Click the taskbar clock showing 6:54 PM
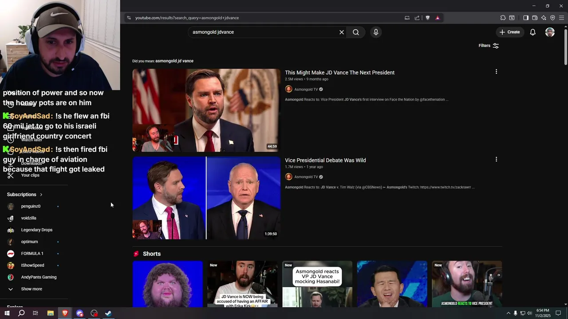This screenshot has width=568, height=319. [542, 313]
